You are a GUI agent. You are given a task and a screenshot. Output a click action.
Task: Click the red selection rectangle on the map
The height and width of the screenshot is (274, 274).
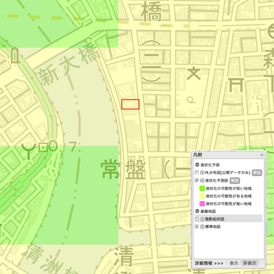coord(131,104)
